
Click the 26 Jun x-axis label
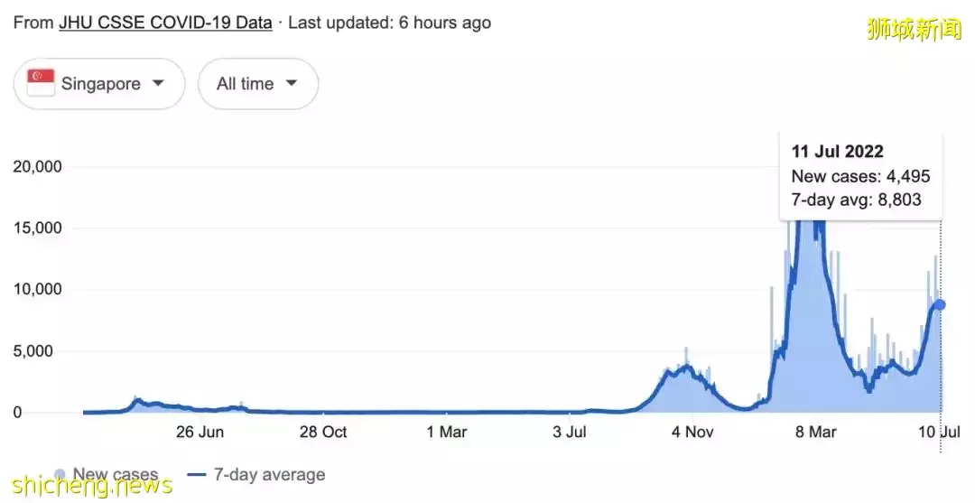coord(200,432)
